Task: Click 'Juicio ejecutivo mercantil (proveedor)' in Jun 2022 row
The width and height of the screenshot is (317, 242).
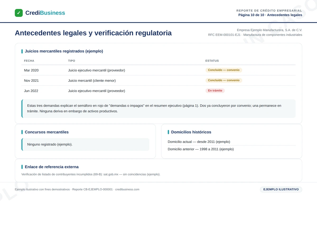Action: 96,91
